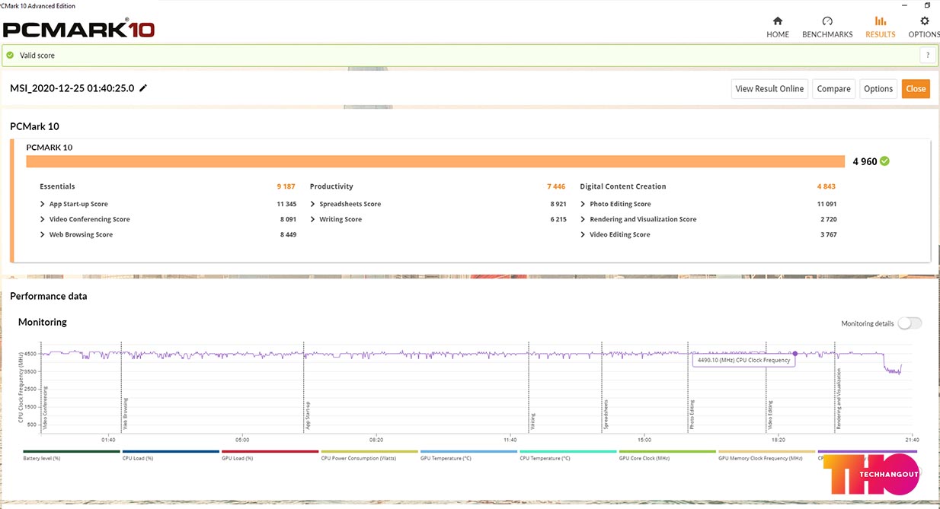Viewport: 940px width, 509px height.
Task: Click the purple data point on CPU graph
Action: pos(795,353)
